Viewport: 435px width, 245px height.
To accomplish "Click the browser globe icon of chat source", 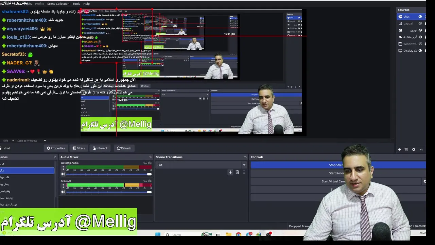I will pyautogui.click(x=400, y=17).
